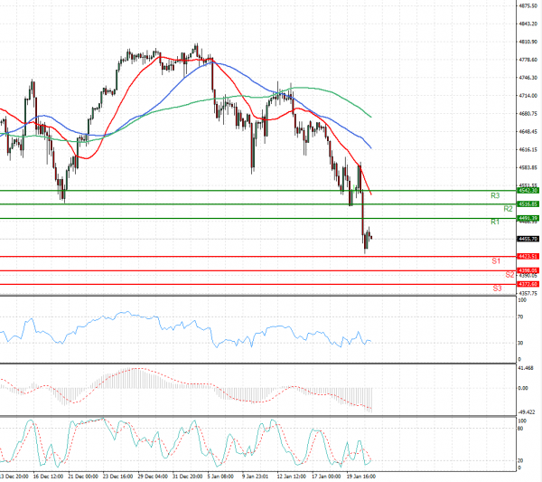Click the -49.422 histogram scale value
Image resolution: width=542 pixels, height=482 pixels.
[x=526, y=412]
